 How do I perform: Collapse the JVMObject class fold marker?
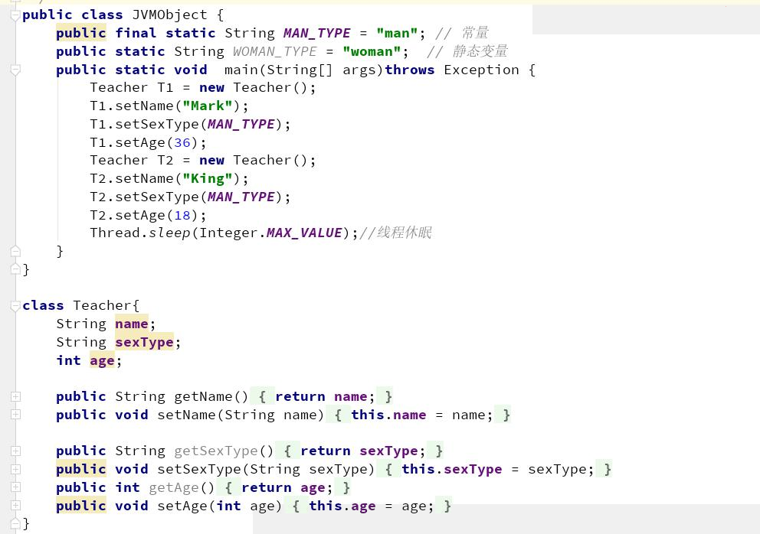15,15
